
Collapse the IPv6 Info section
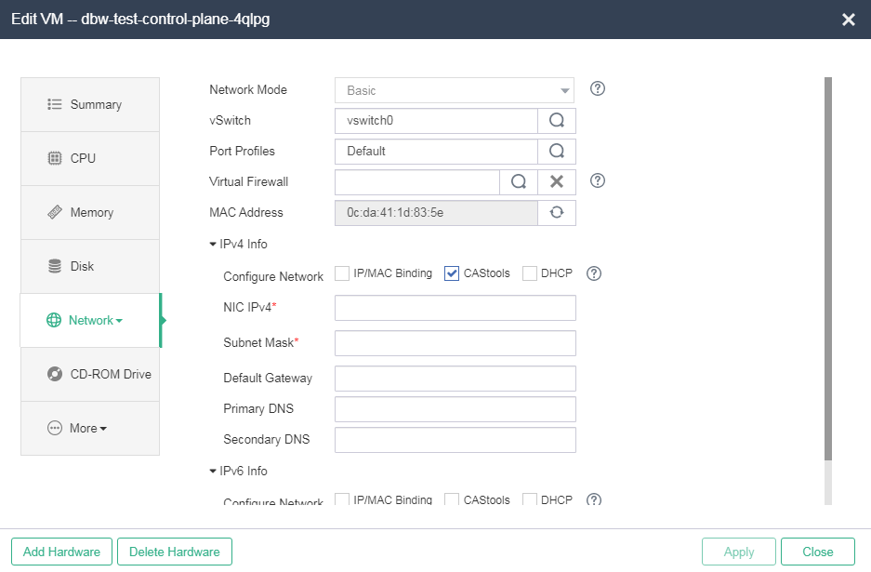(x=238, y=471)
